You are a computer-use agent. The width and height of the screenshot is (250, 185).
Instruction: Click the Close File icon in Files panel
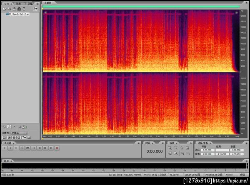[9, 9]
